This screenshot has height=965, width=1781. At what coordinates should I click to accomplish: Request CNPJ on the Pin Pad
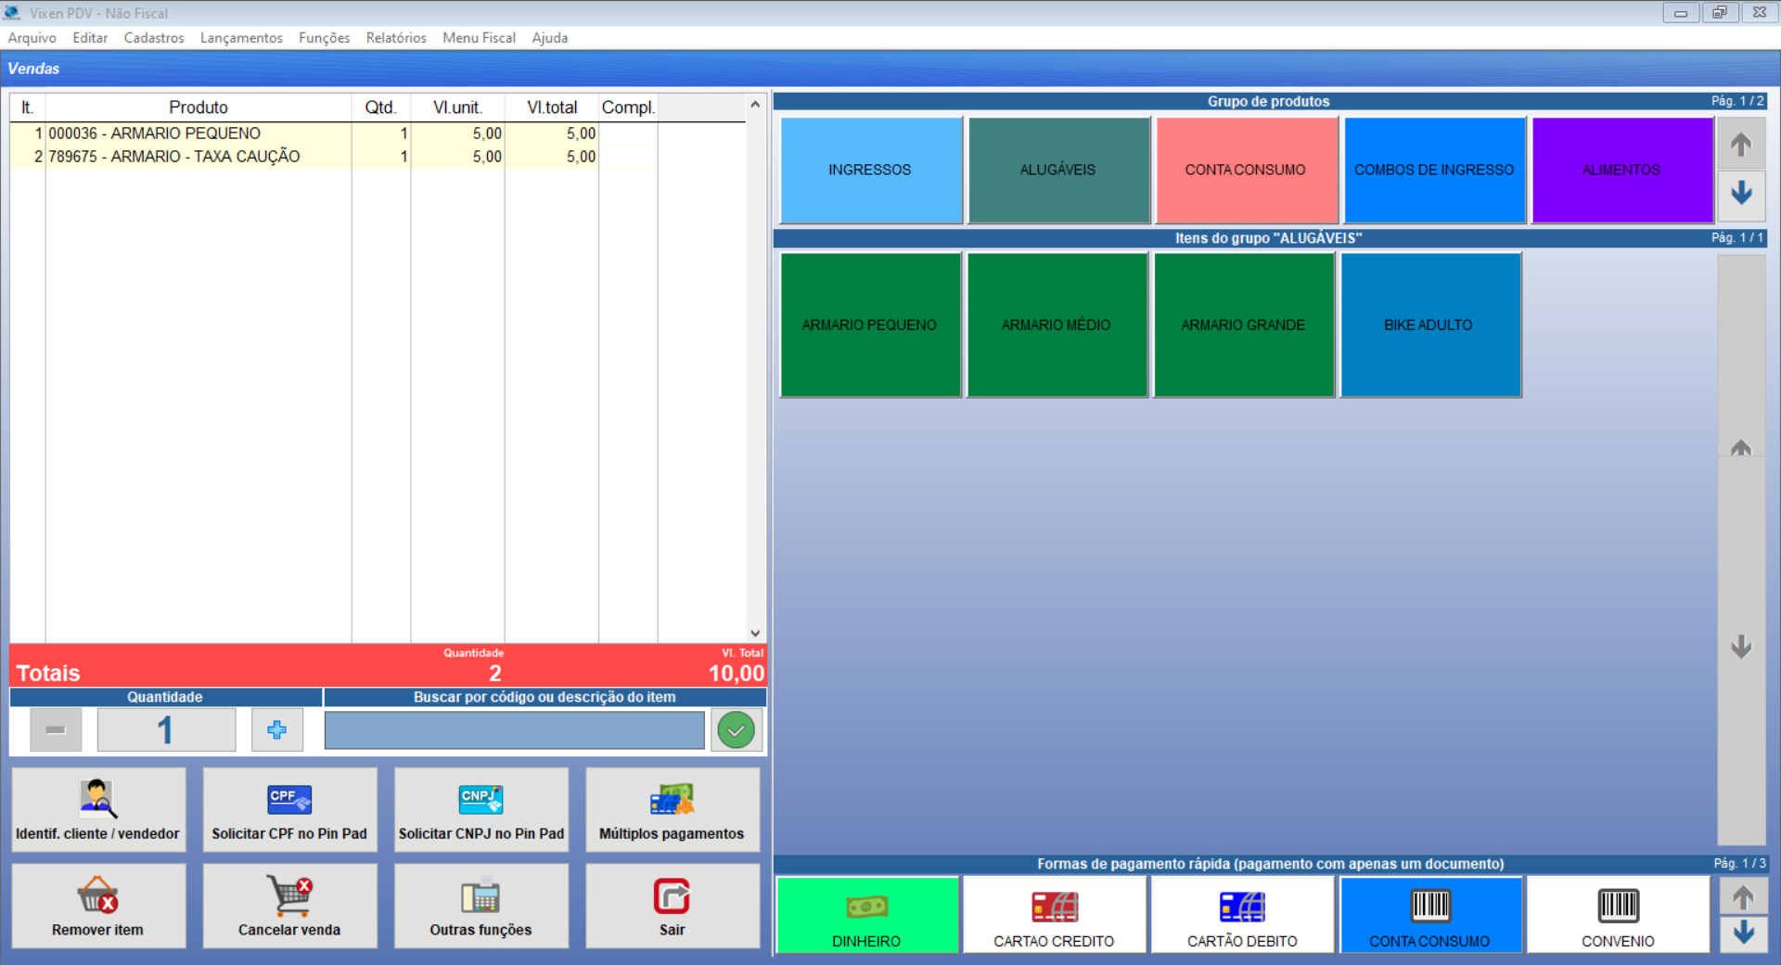pyautogui.click(x=480, y=809)
